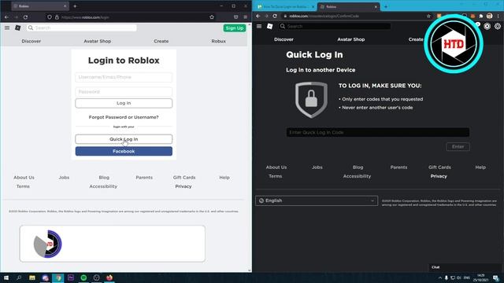Viewport: 504px width, 283px height.
Task: Open Terms link in dark window
Action: [276, 176]
